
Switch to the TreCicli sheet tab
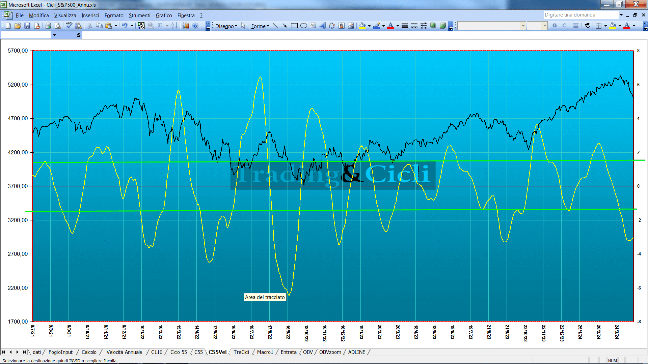tap(241, 352)
